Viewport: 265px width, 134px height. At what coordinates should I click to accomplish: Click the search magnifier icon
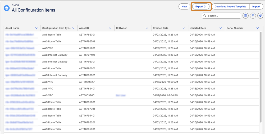pos(205,16)
